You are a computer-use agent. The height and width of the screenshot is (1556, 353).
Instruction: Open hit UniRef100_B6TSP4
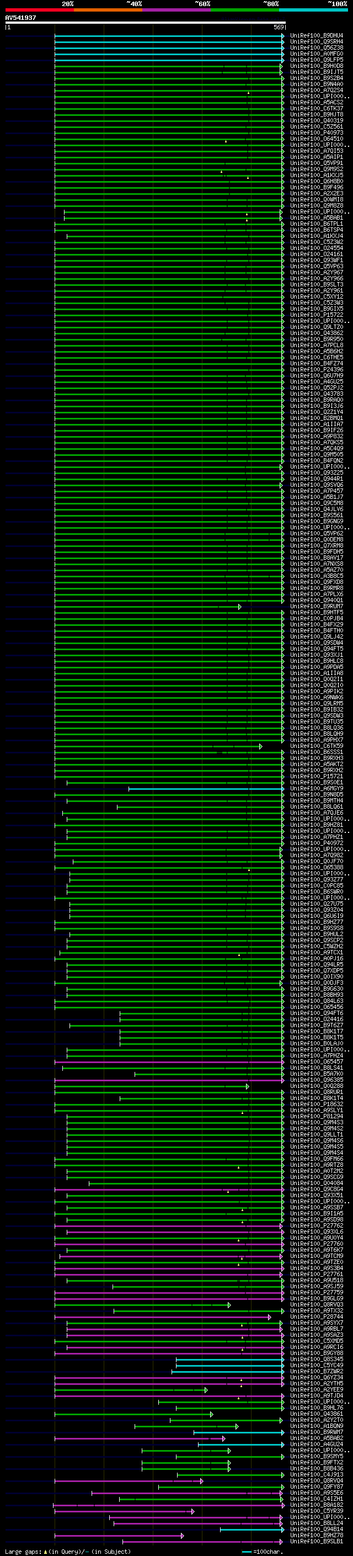tap(316, 231)
